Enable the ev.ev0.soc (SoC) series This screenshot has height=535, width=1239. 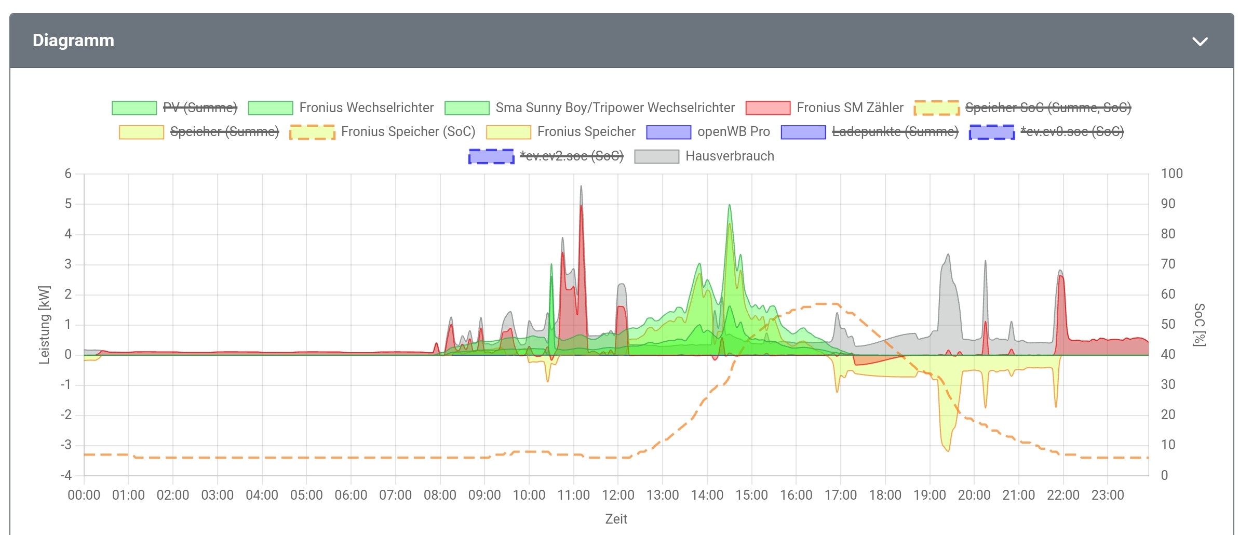[1072, 132]
